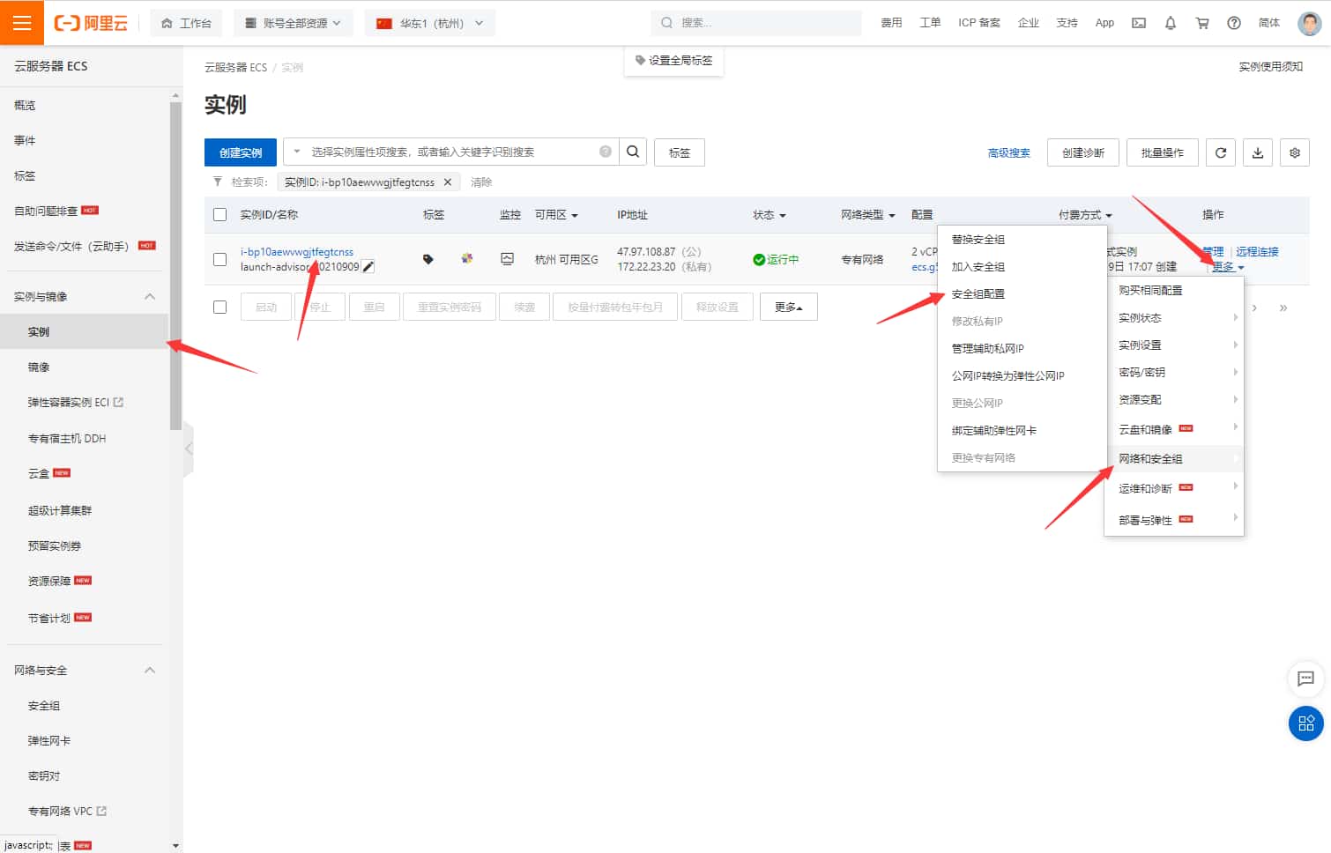The width and height of the screenshot is (1331, 853).
Task: Open instance link i-bp10aewvwgjtfegtcnss
Action: point(297,251)
